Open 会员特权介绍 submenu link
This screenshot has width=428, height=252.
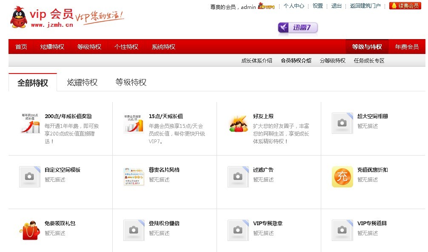click(296, 60)
